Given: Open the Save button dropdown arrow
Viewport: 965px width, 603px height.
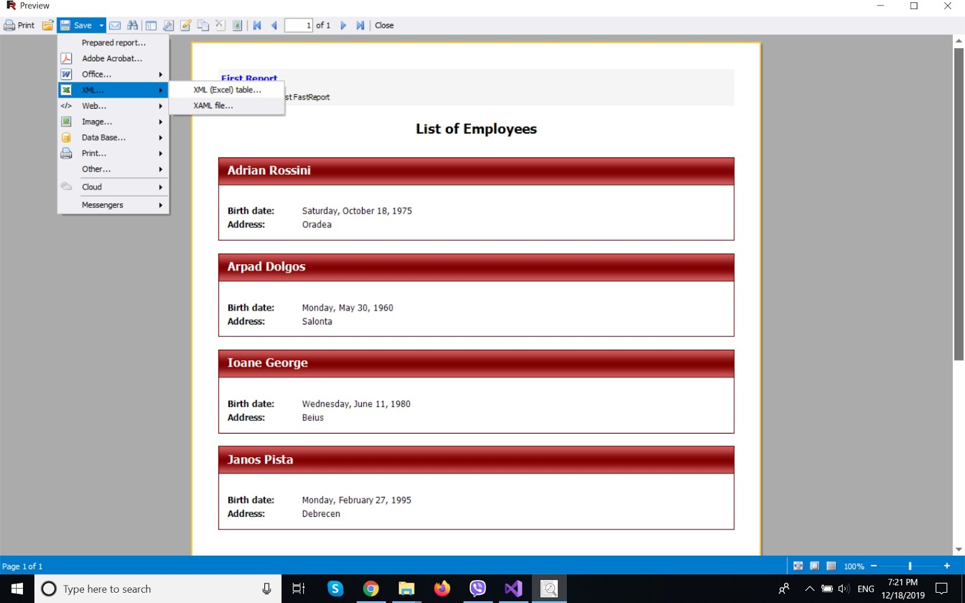Looking at the screenshot, I should click(x=100, y=25).
